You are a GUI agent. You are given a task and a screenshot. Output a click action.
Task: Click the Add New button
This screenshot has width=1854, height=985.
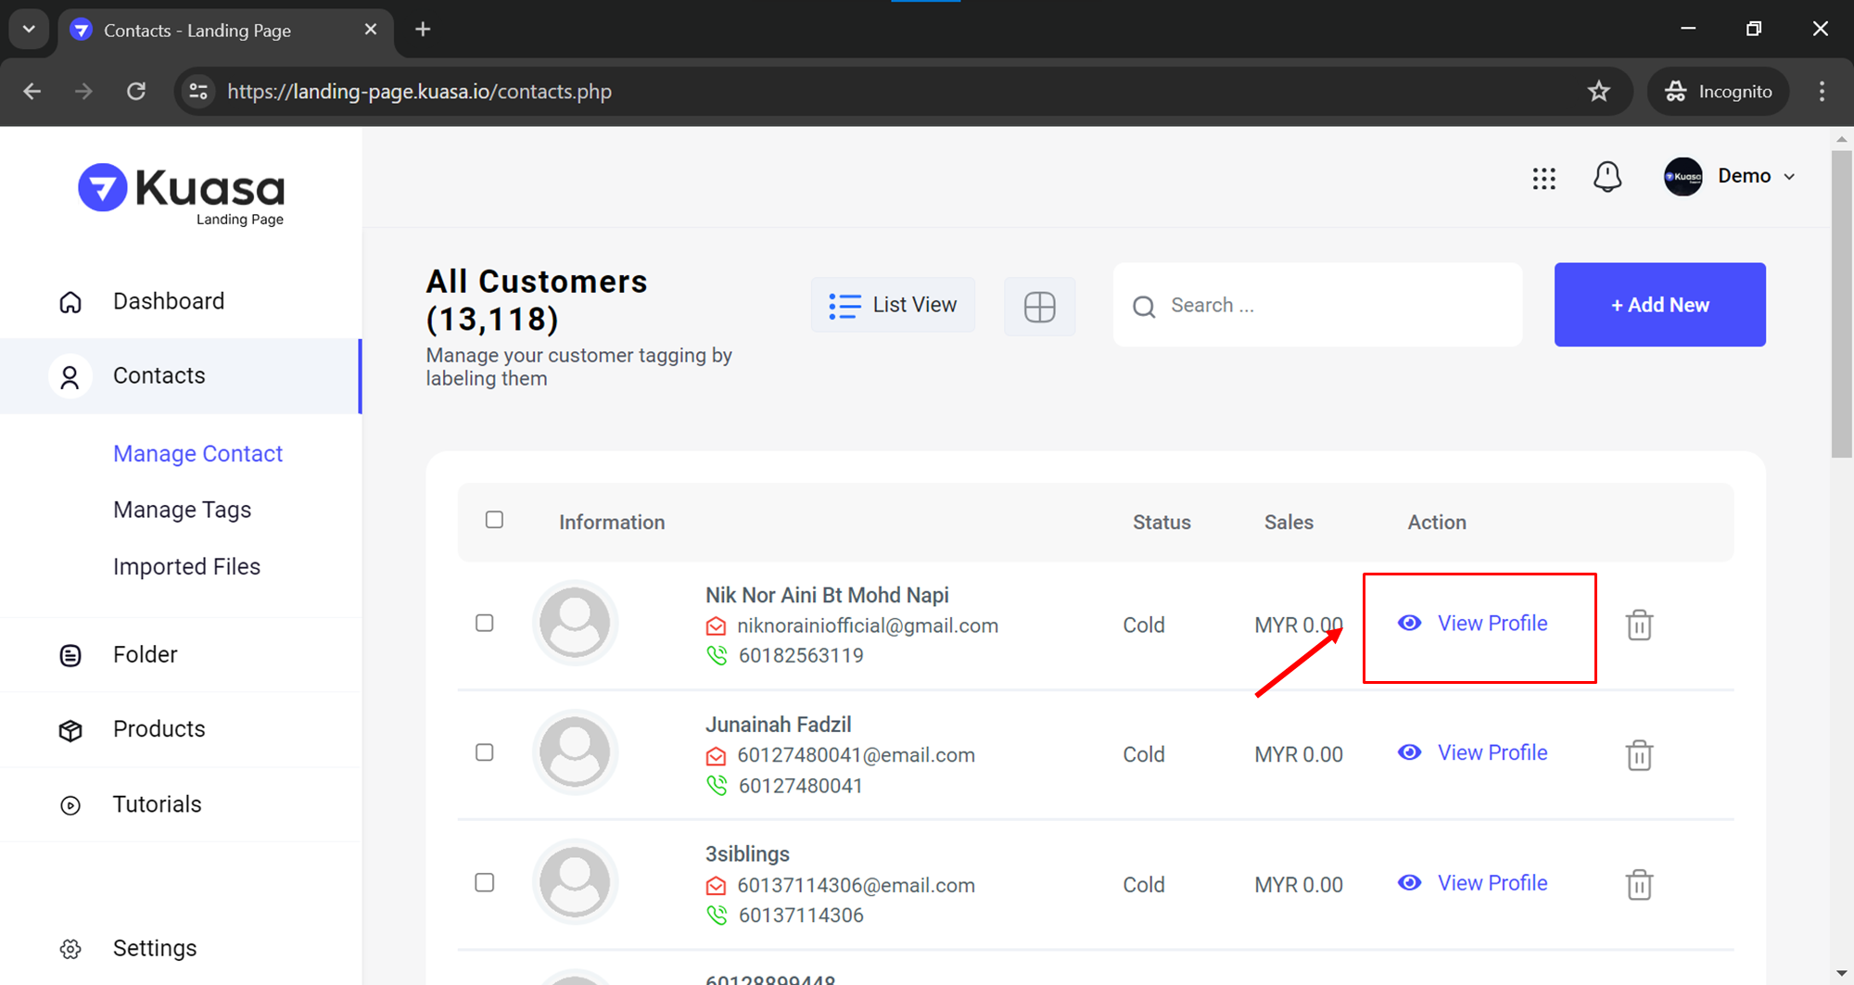tap(1659, 305)
